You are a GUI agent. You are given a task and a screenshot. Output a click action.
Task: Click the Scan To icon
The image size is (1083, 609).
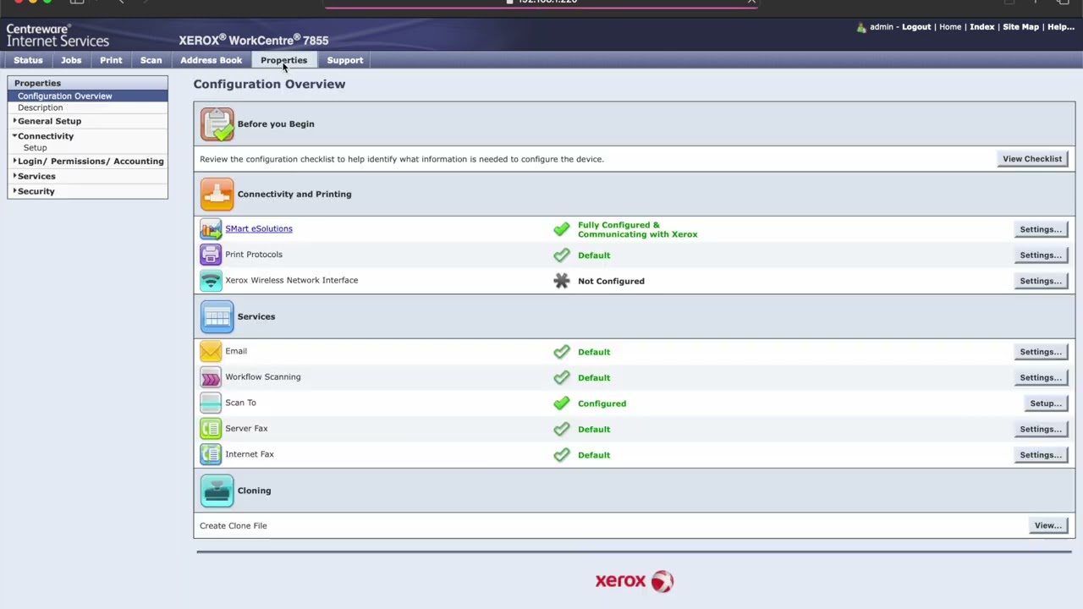pos(211,403)
